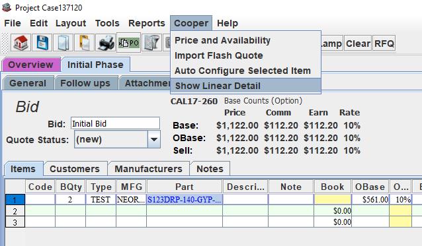
Task: Switch to the Manufacturers tab
Action: pos(149,169)
